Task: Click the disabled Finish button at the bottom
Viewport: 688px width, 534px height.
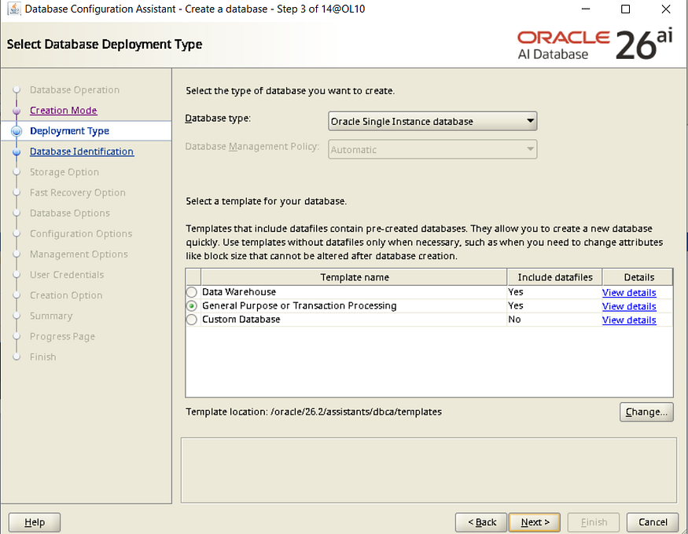Action: pyautogui.click(x=593, y=522)
